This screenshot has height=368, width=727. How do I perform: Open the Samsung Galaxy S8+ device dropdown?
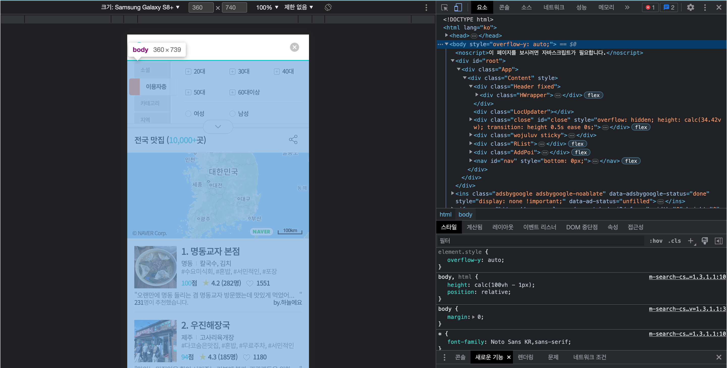[x=140, y=7]
